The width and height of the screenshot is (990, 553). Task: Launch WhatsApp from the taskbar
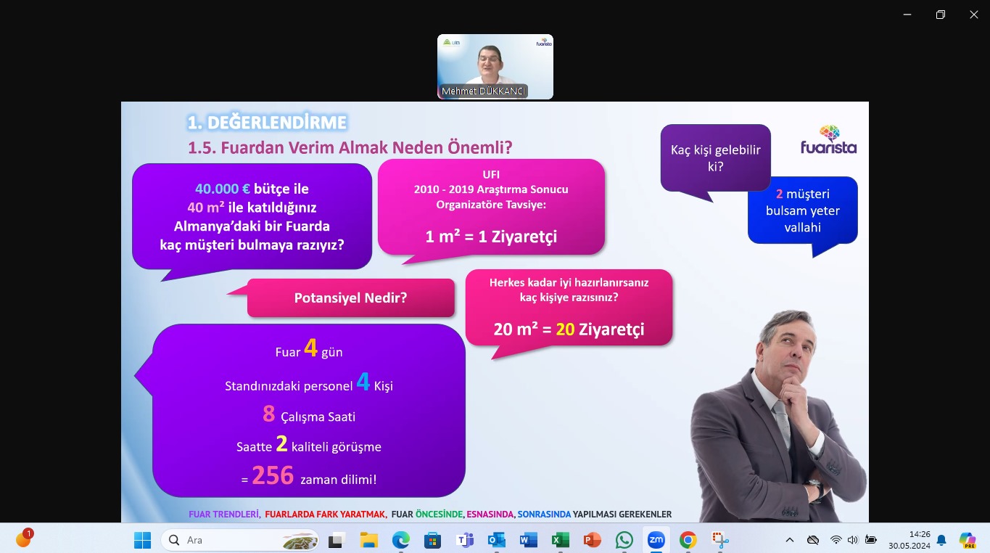click(624, 540)
